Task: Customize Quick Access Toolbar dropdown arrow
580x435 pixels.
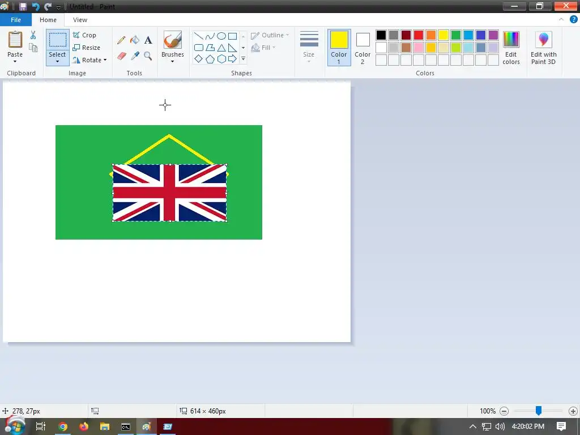Action: (58, 7)
